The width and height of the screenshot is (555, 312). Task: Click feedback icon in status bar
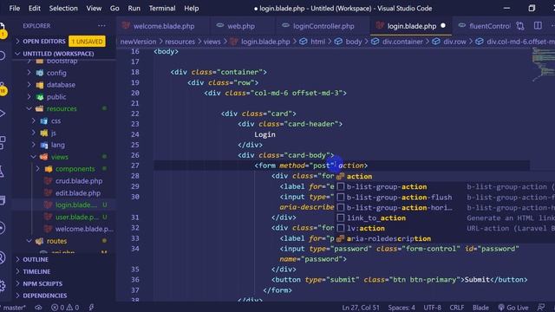tap(541, 308)
